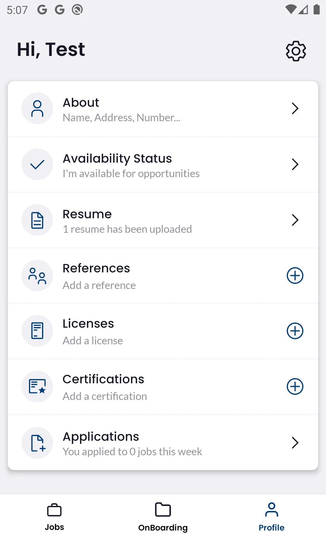The height and width of the screenshot is (542, 326).
Task: Expand the About row chevron
Action: (295, 109)
